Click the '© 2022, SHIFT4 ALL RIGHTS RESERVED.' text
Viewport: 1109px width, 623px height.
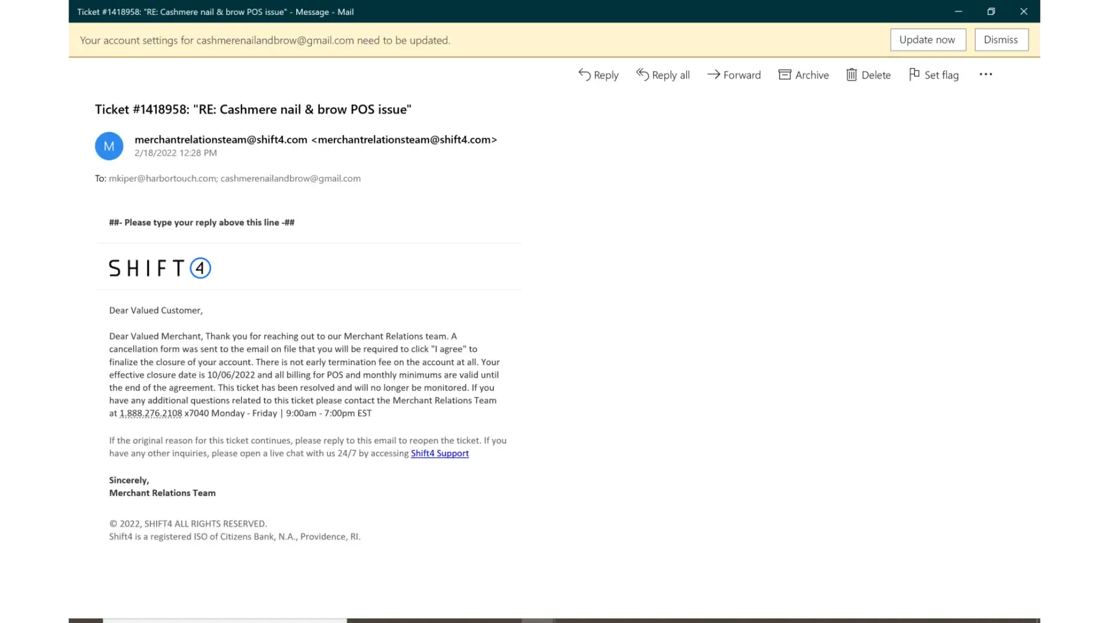188,524
